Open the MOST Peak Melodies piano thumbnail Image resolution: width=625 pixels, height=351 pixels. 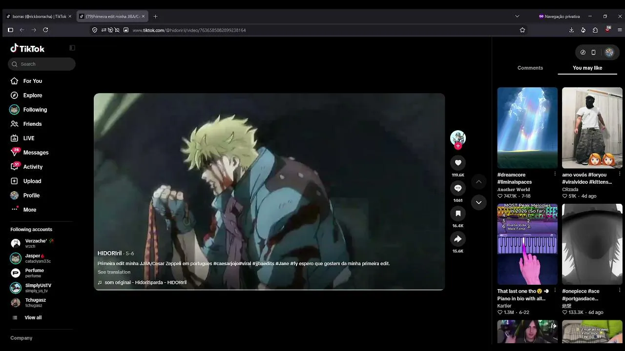tap(527, 244)
